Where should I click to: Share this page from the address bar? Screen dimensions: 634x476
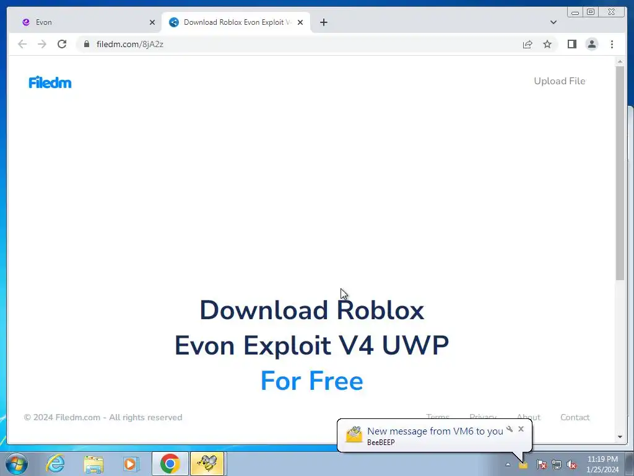click(x=528, y=44)
